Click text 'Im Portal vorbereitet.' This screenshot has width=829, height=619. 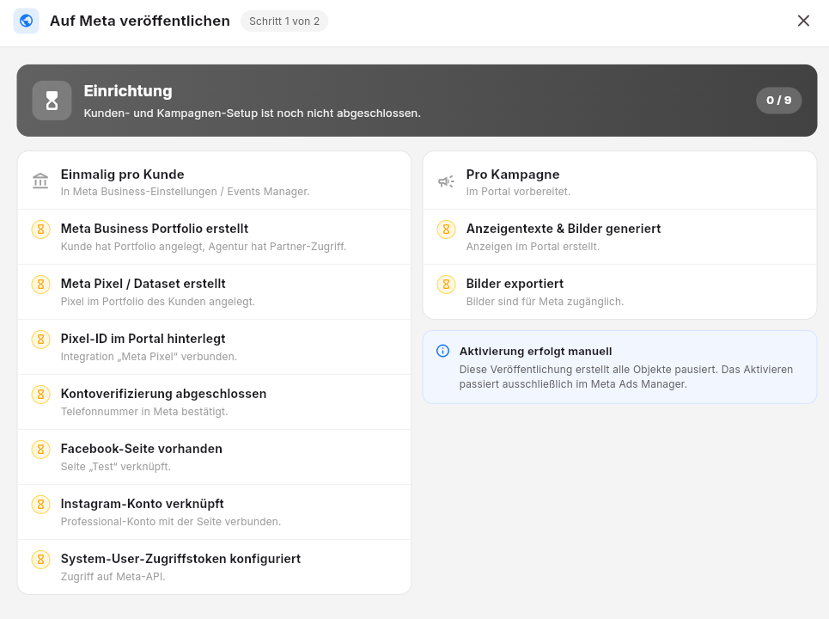coord(518,192)
